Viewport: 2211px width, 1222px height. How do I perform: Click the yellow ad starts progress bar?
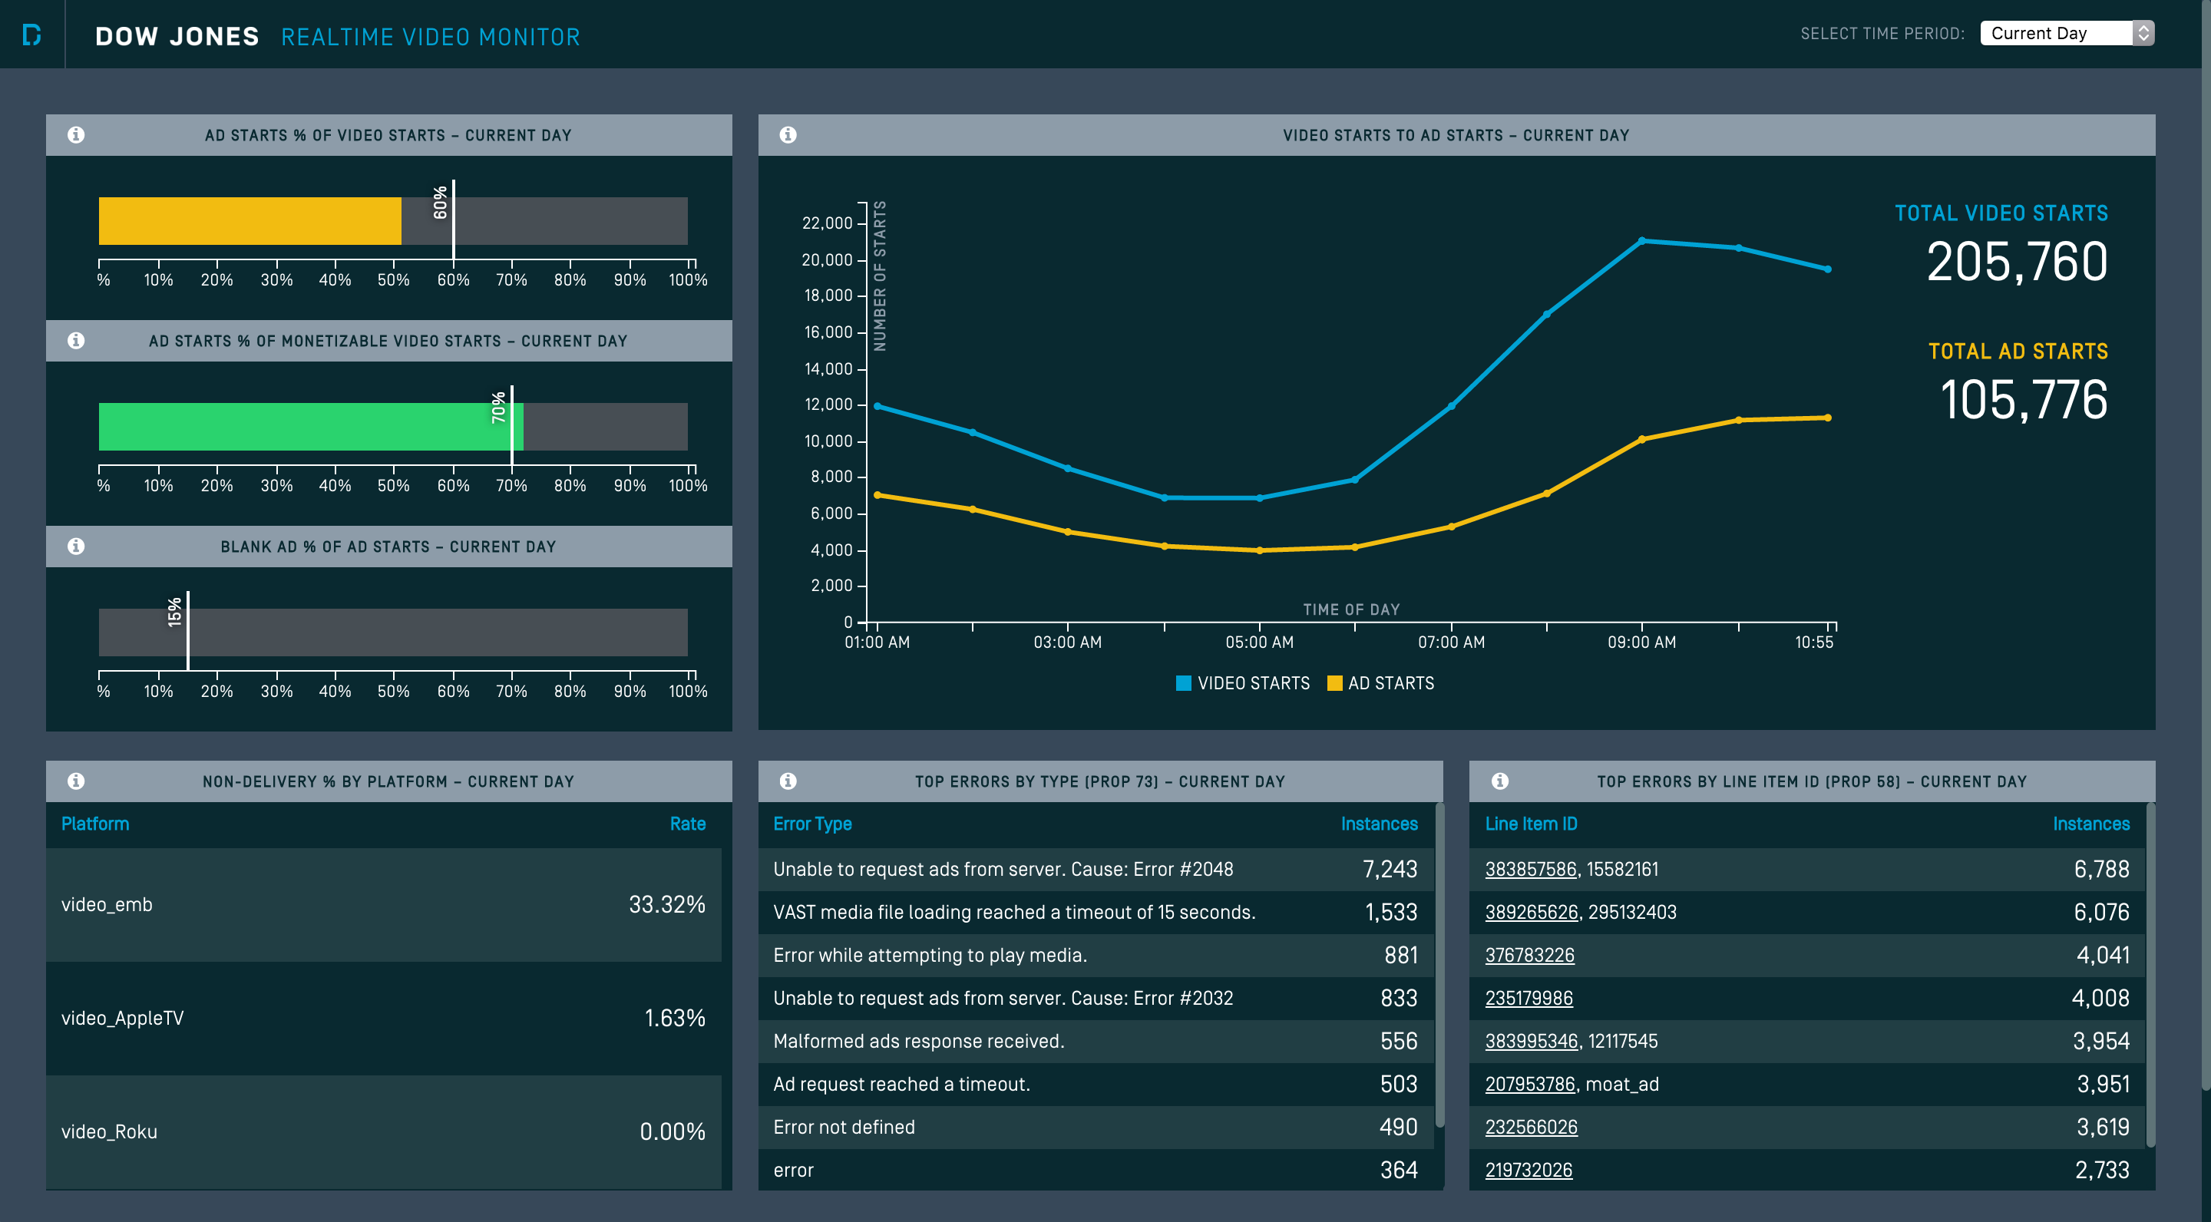tap(250, 220)
